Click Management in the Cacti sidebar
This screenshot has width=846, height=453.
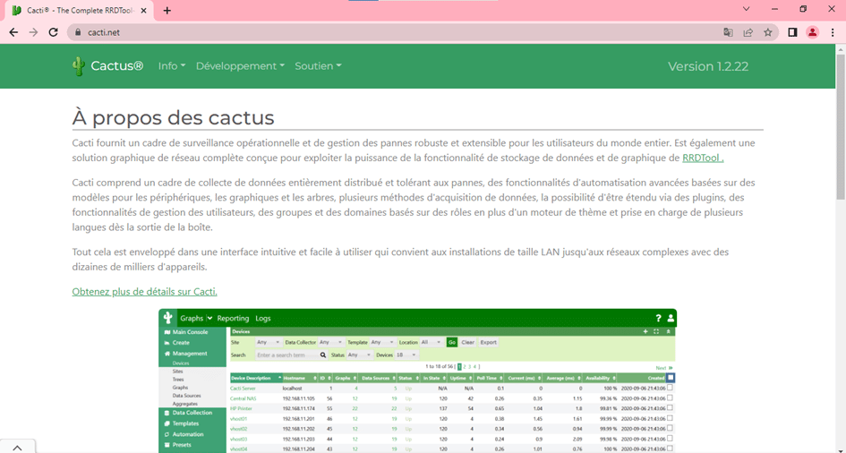[185, 354]
